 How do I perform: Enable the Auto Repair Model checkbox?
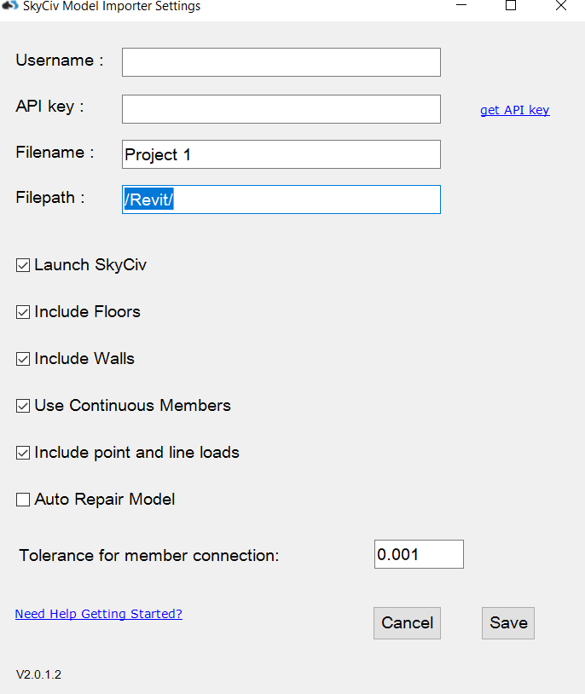coord(23,500)
